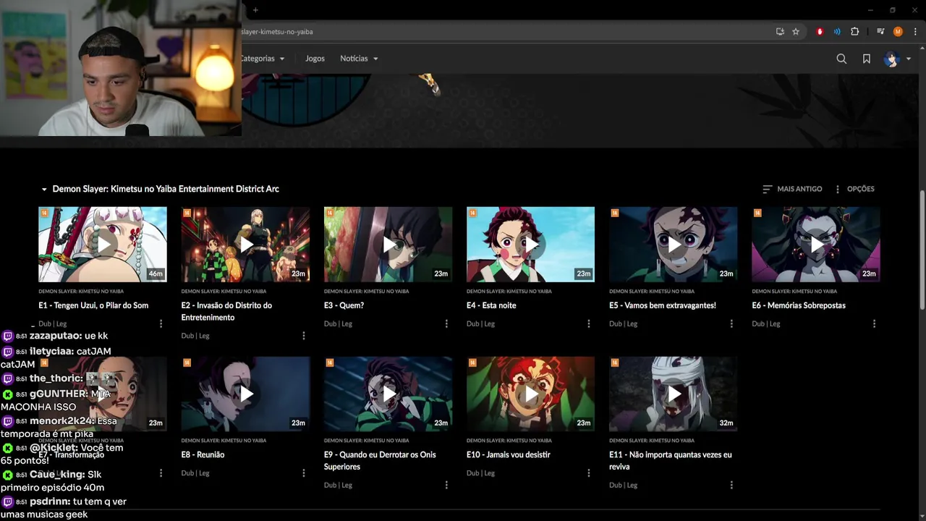Screen dimensions: 926x521
Task: Open three-dot menu for E4 Esta noite
Action: (589, 323)
